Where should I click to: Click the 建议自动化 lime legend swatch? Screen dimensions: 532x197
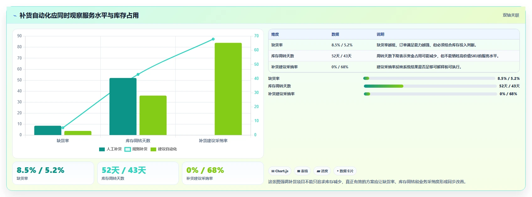pyautogui.click(x=153, y=149)
